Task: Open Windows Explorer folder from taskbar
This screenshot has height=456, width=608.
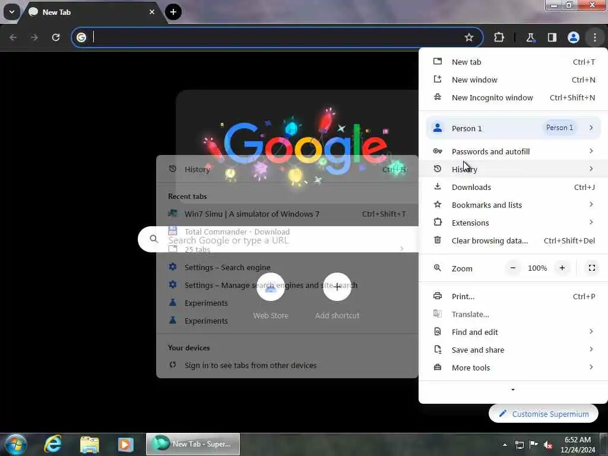Action: (90, 444)
